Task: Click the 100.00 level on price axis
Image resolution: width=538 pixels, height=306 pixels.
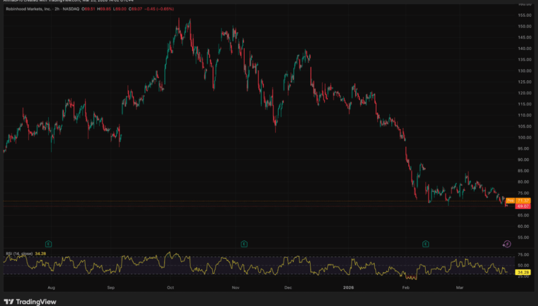Action: pos(524,137)
